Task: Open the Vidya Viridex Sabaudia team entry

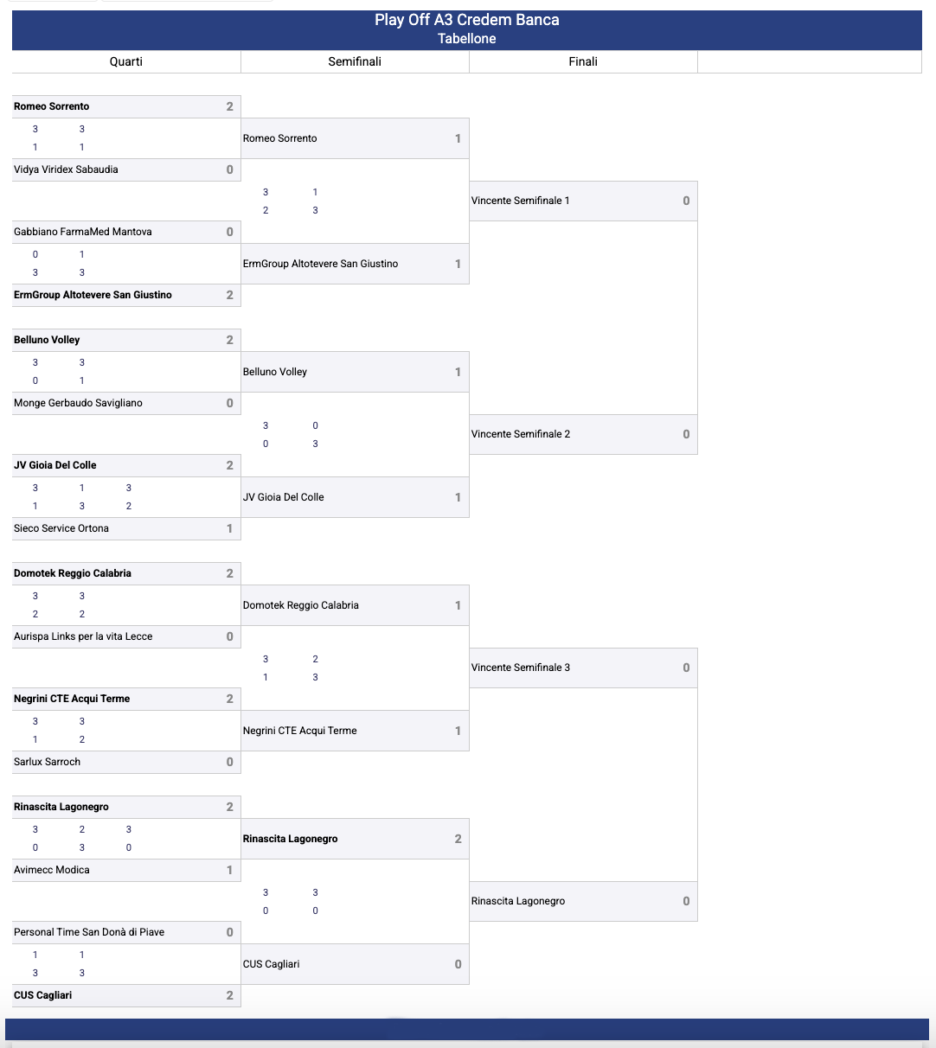Action: click(x=66, y=169)
